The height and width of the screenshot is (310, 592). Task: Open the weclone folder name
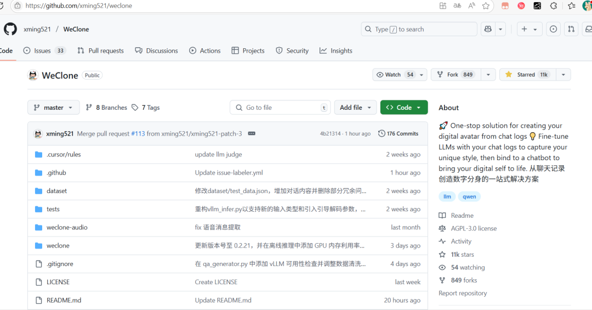tap(58, 245)
